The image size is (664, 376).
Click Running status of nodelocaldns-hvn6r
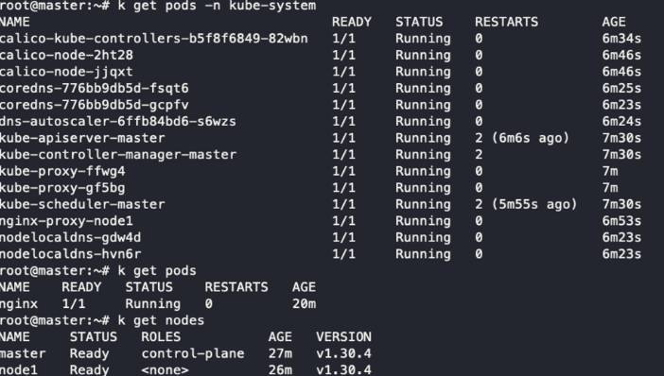pos(423,254)
